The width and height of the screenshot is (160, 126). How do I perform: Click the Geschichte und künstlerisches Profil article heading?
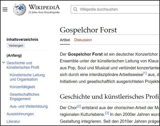click(110, 97)
